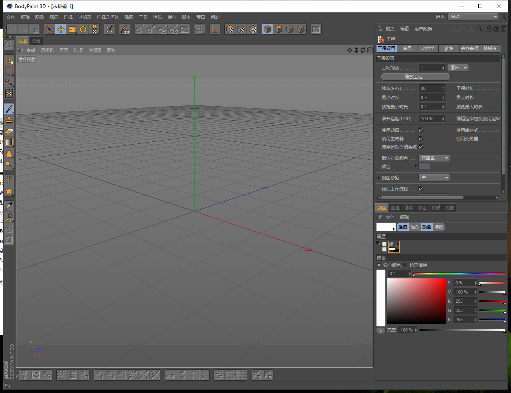
Task: Click the 细节程度(LOD) stepper arrows
Action: (x=443, y=119)
